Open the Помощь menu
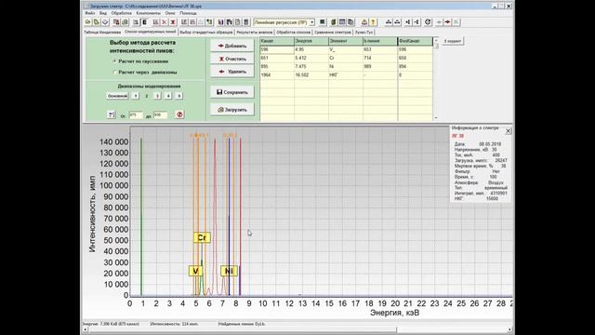 click(188, 13)
